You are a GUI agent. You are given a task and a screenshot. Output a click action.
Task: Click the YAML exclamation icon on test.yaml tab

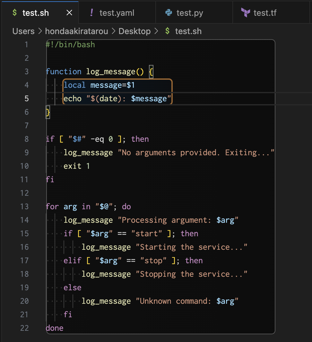pyautogui.click(x=92, y=12)
